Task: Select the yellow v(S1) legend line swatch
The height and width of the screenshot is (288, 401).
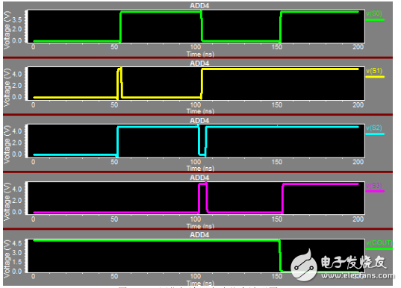Action: coord(375,77)
